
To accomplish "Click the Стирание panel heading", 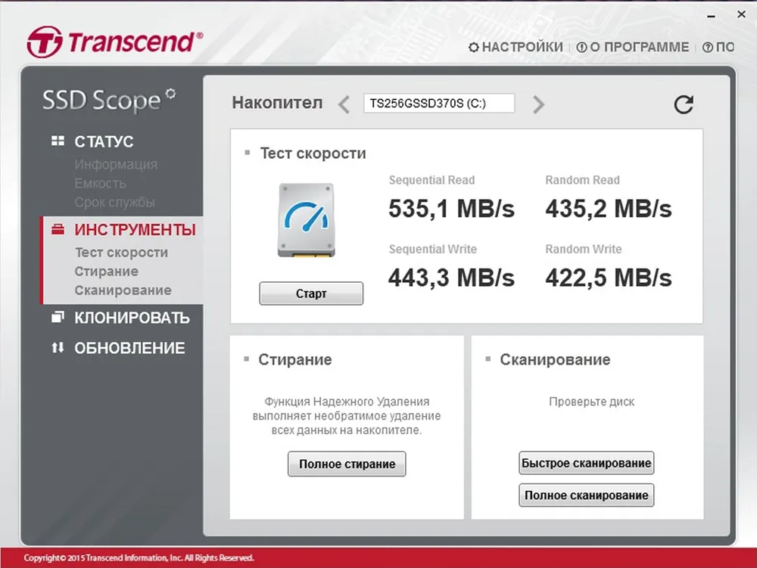I will (x=295, y=360).
